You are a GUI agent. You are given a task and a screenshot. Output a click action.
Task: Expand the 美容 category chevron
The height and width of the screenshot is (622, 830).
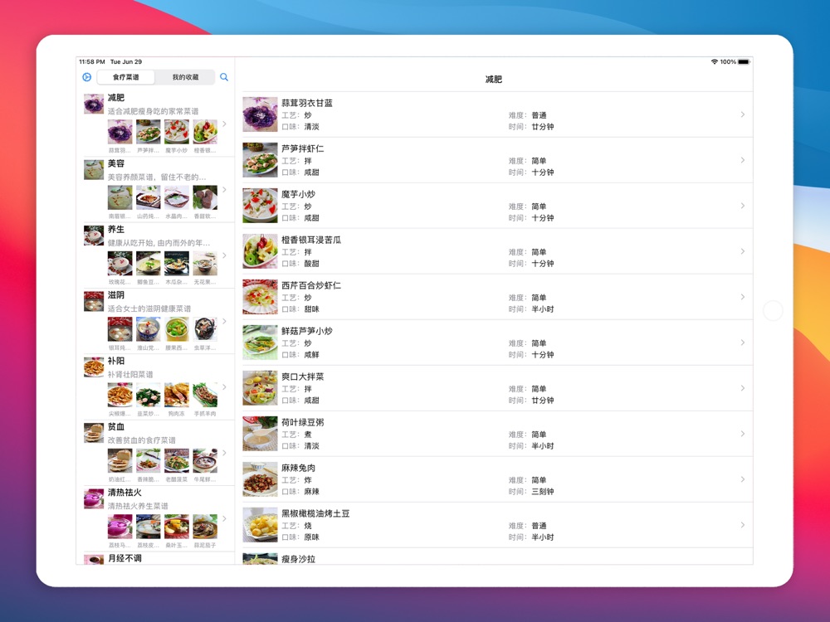point(224,189)
